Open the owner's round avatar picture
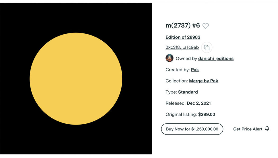 click(x=169, y=58)
